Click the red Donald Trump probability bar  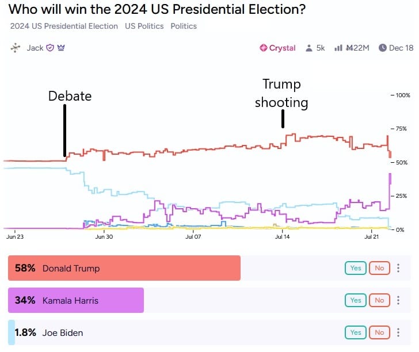coord(124,268)
